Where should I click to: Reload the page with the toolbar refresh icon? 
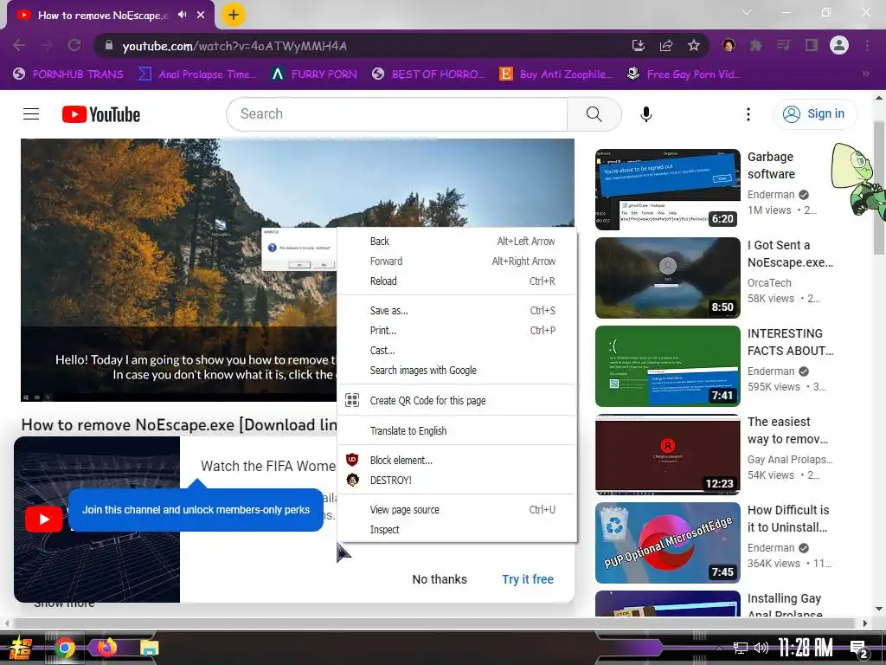(74, 45)
